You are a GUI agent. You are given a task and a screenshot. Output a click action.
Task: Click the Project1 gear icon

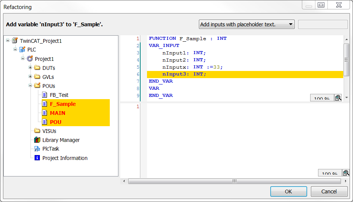[x=30, y=59]
